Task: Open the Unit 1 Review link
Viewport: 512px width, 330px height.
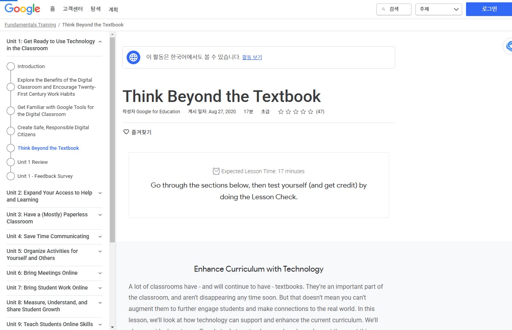Action: 33,162
